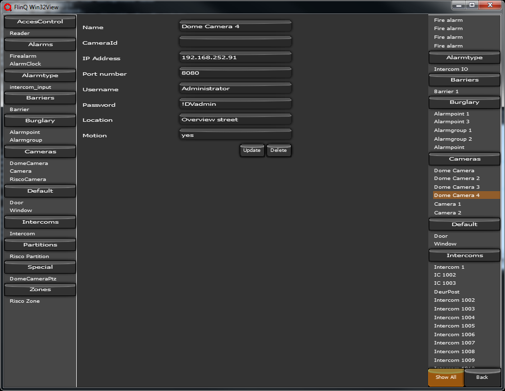This screenshot has height=391, width=505.
Task: Edit the Password field
Action: 236,104
